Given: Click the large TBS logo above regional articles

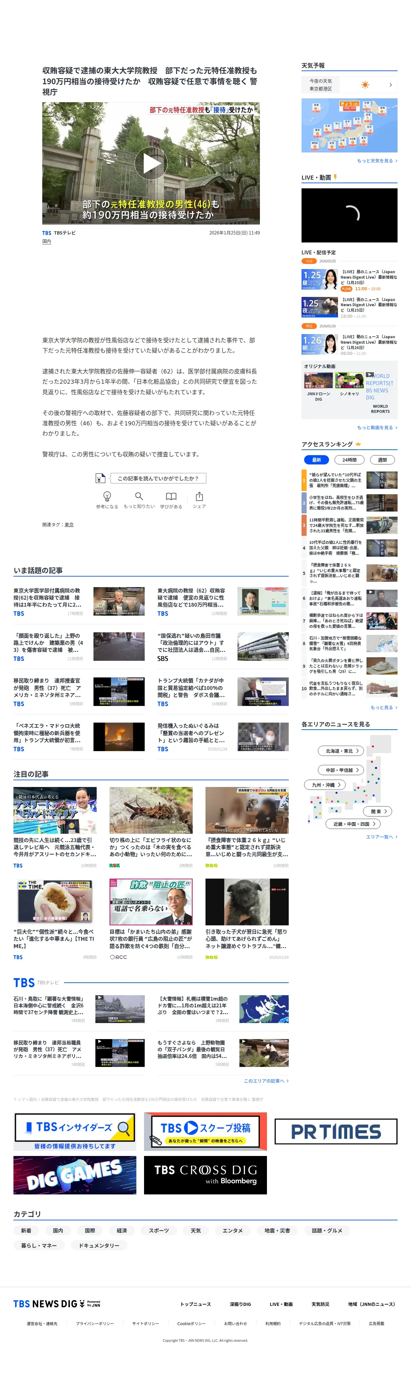Looking at the screenshot, I should [x=24, y=983].
